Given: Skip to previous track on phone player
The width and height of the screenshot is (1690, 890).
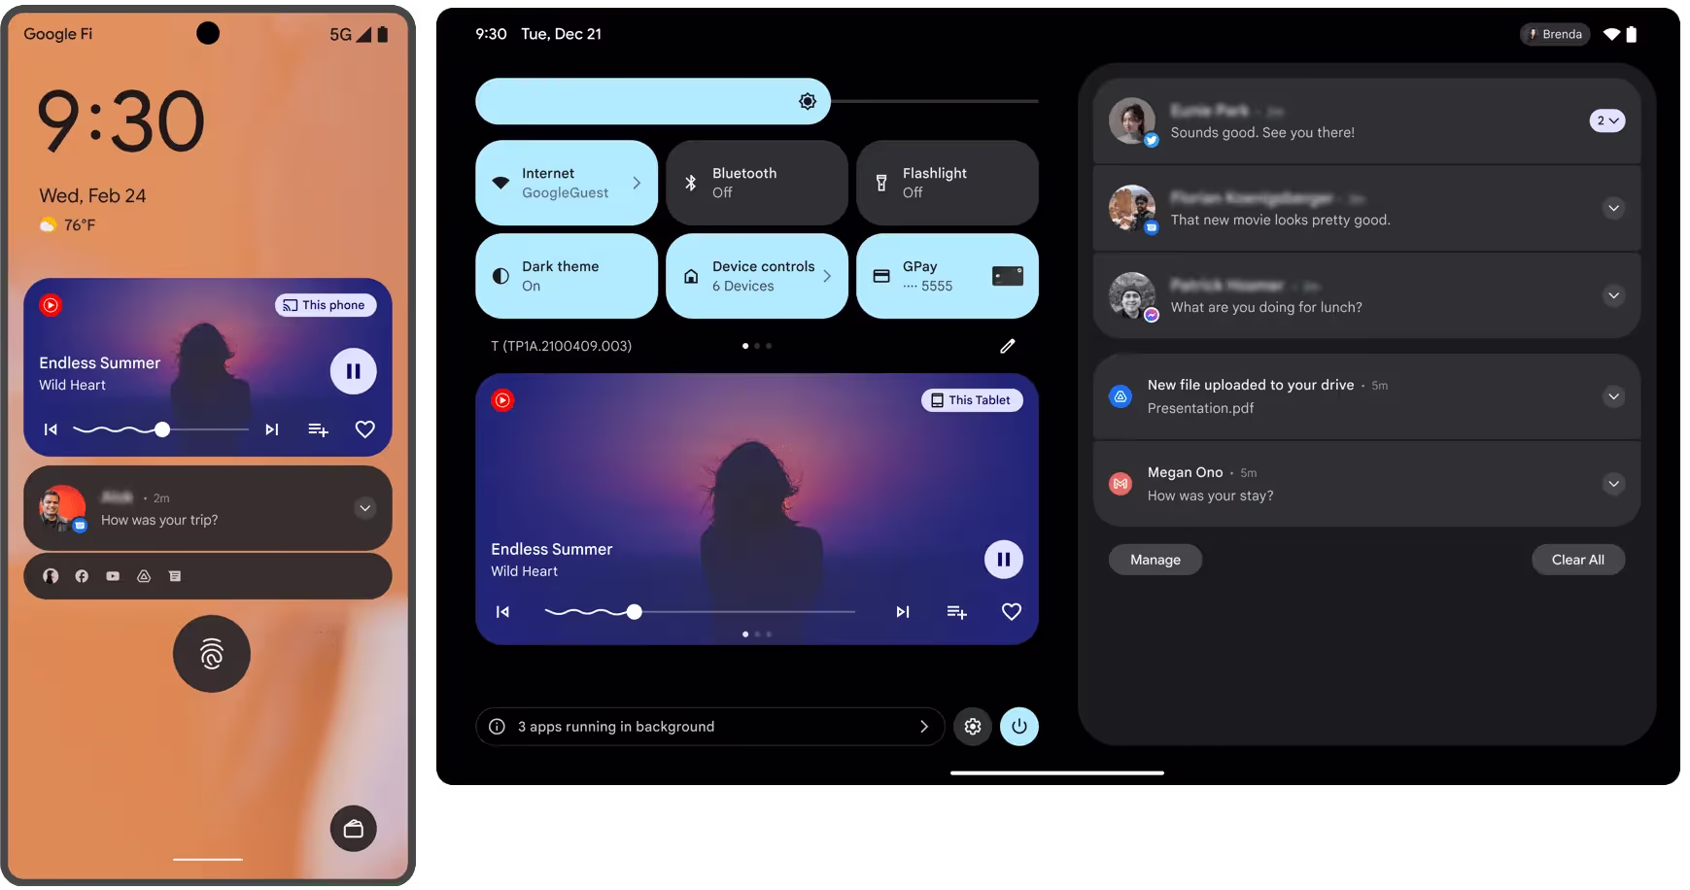Looking at the screenshot, I should click(51, 429).
